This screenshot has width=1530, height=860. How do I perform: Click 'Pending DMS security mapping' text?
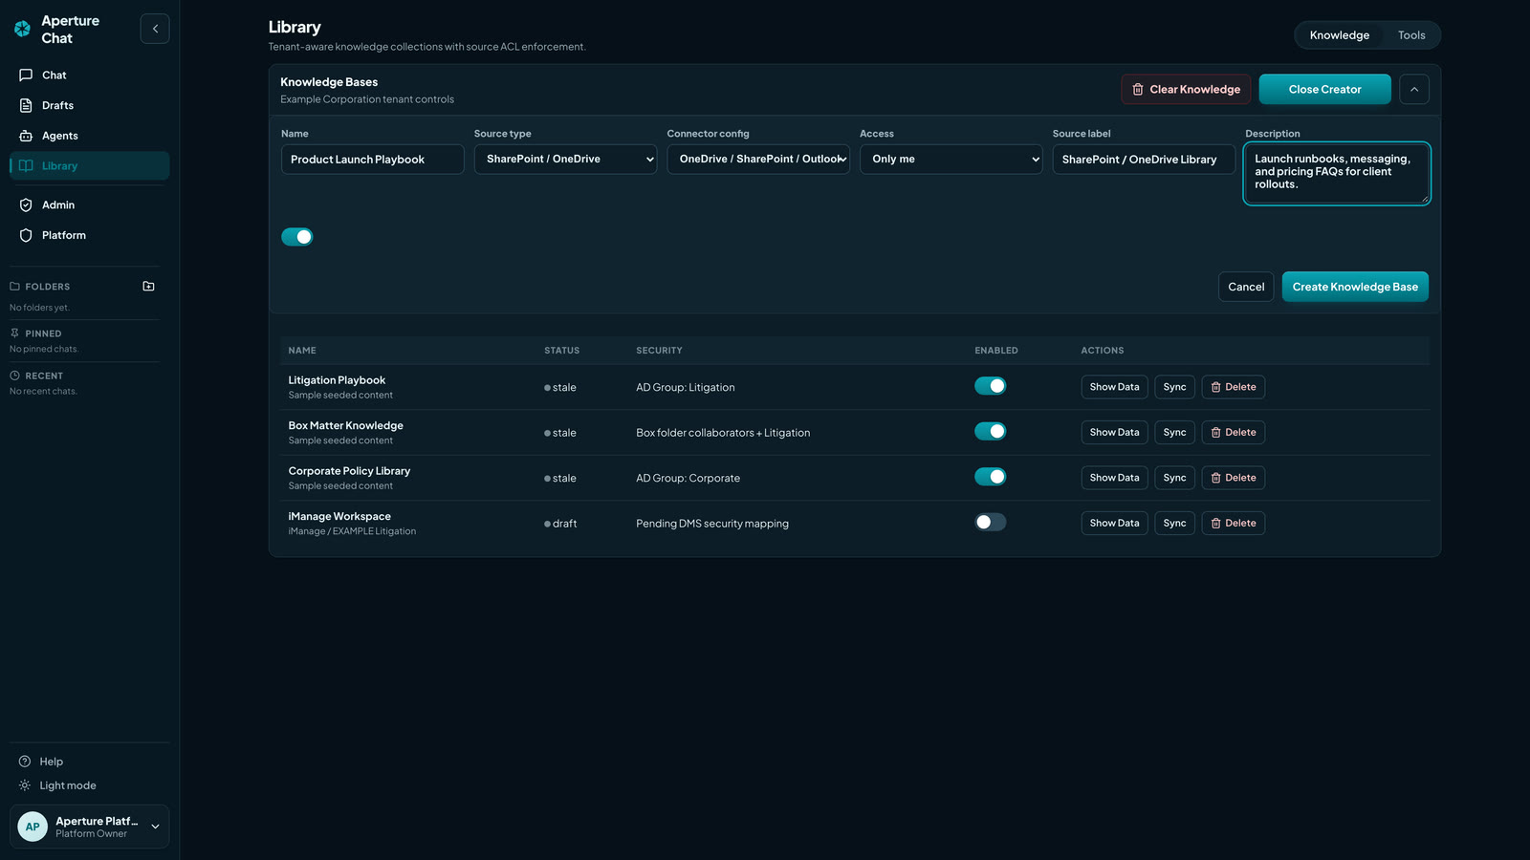click(712, 524)
